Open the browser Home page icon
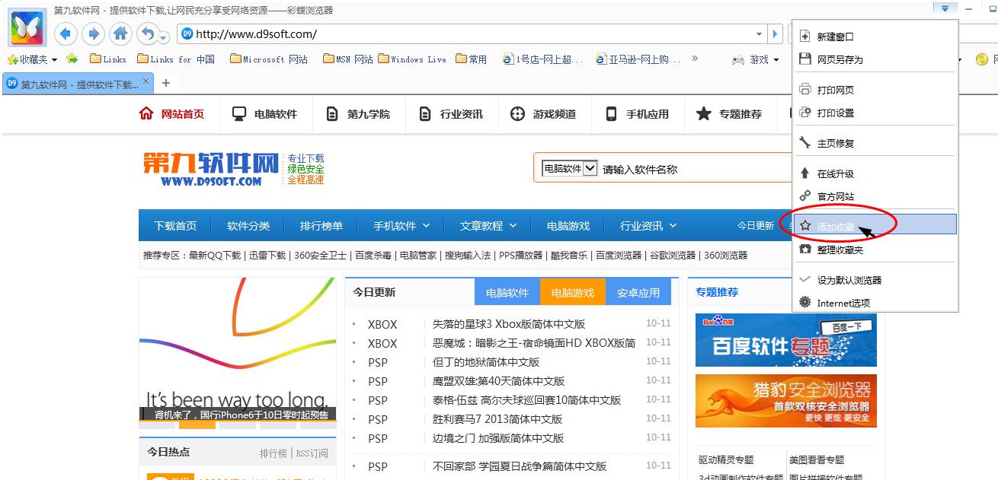 pyautogui.click(x=120, y=33)
